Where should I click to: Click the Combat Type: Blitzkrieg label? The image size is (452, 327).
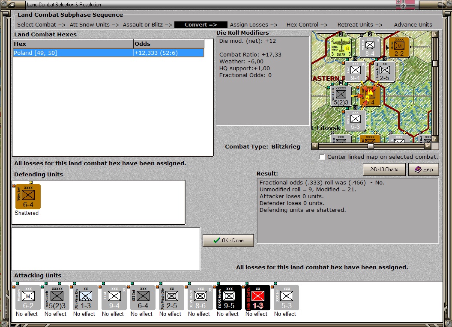point(262,147)
